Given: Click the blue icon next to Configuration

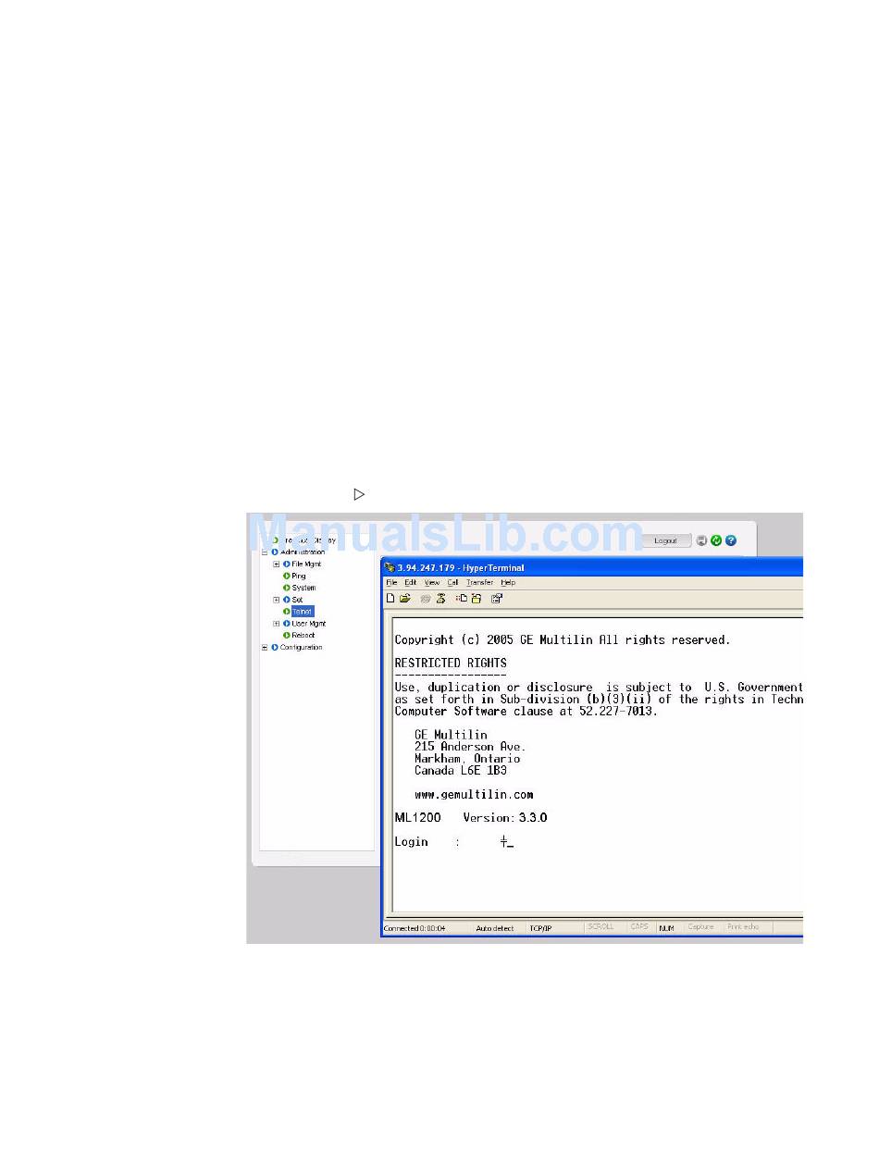Looking at the screenshot, I should [275, 648].
